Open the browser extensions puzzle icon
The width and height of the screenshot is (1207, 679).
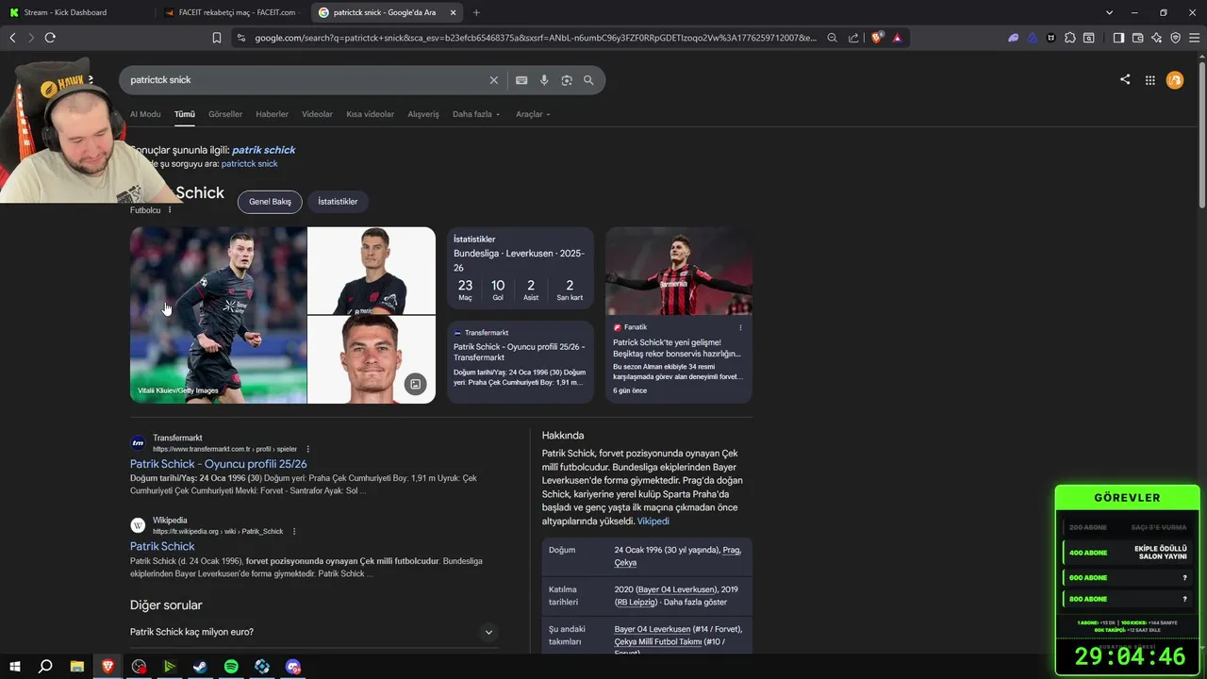(x=1069, y=38)
